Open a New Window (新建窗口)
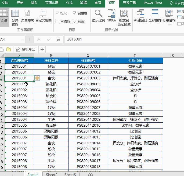 pos(140,16)
